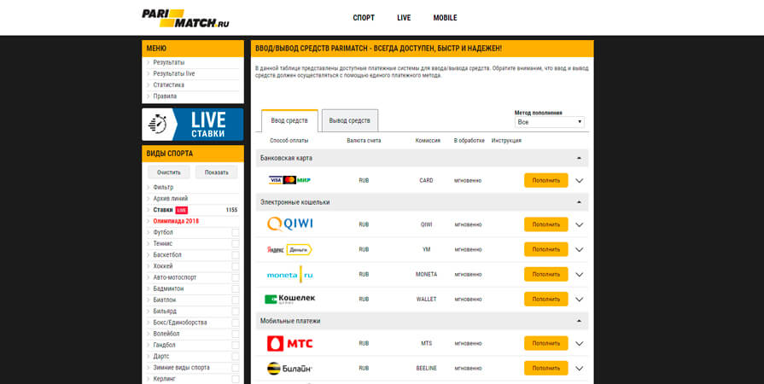The image size is (764, 384).
Task: Tick the Бильярд checkbox
Action: tap(236, 311)
